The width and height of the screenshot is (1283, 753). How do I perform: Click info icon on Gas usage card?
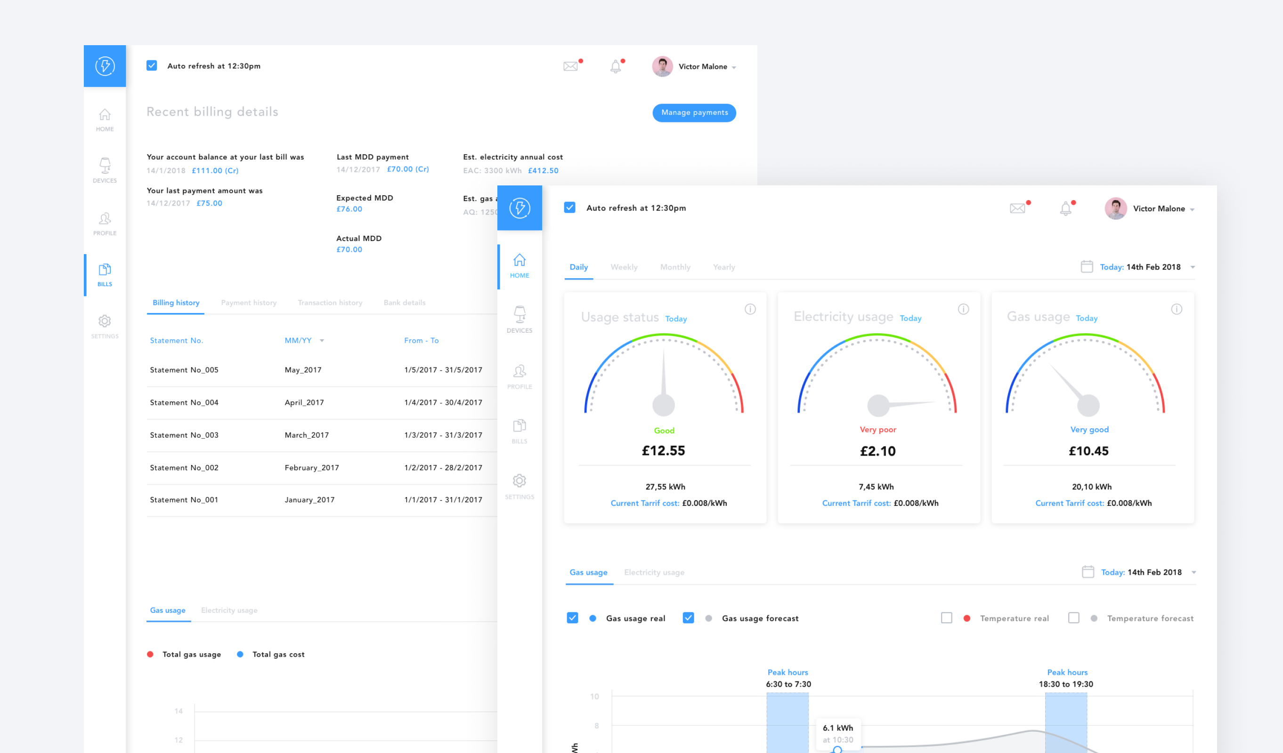pyautogui.click(x=1177, y=309)
